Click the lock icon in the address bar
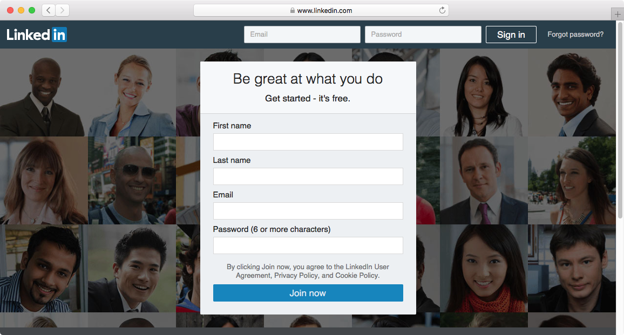 tap(293, 10)
